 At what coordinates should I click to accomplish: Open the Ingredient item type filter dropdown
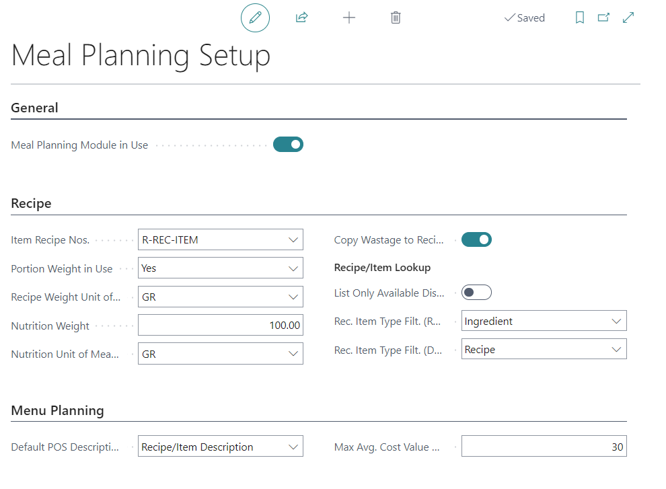(616, 322)
